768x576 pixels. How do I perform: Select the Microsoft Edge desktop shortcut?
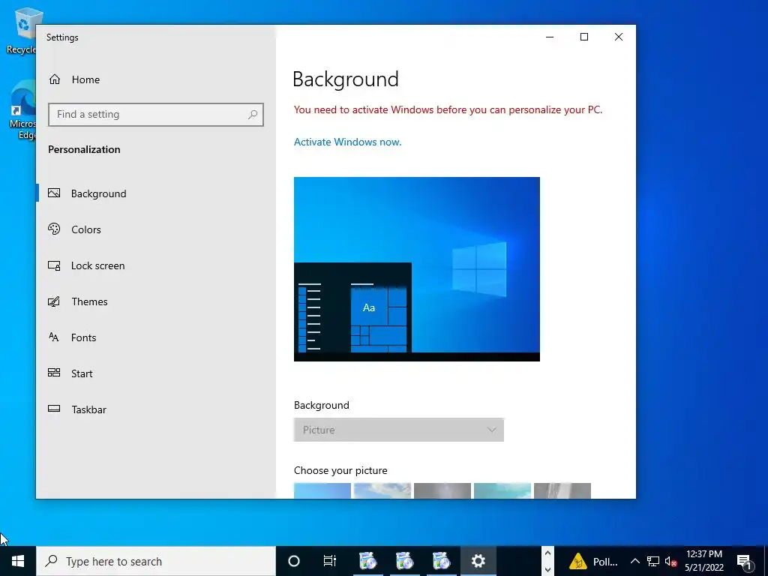(22, 111)
